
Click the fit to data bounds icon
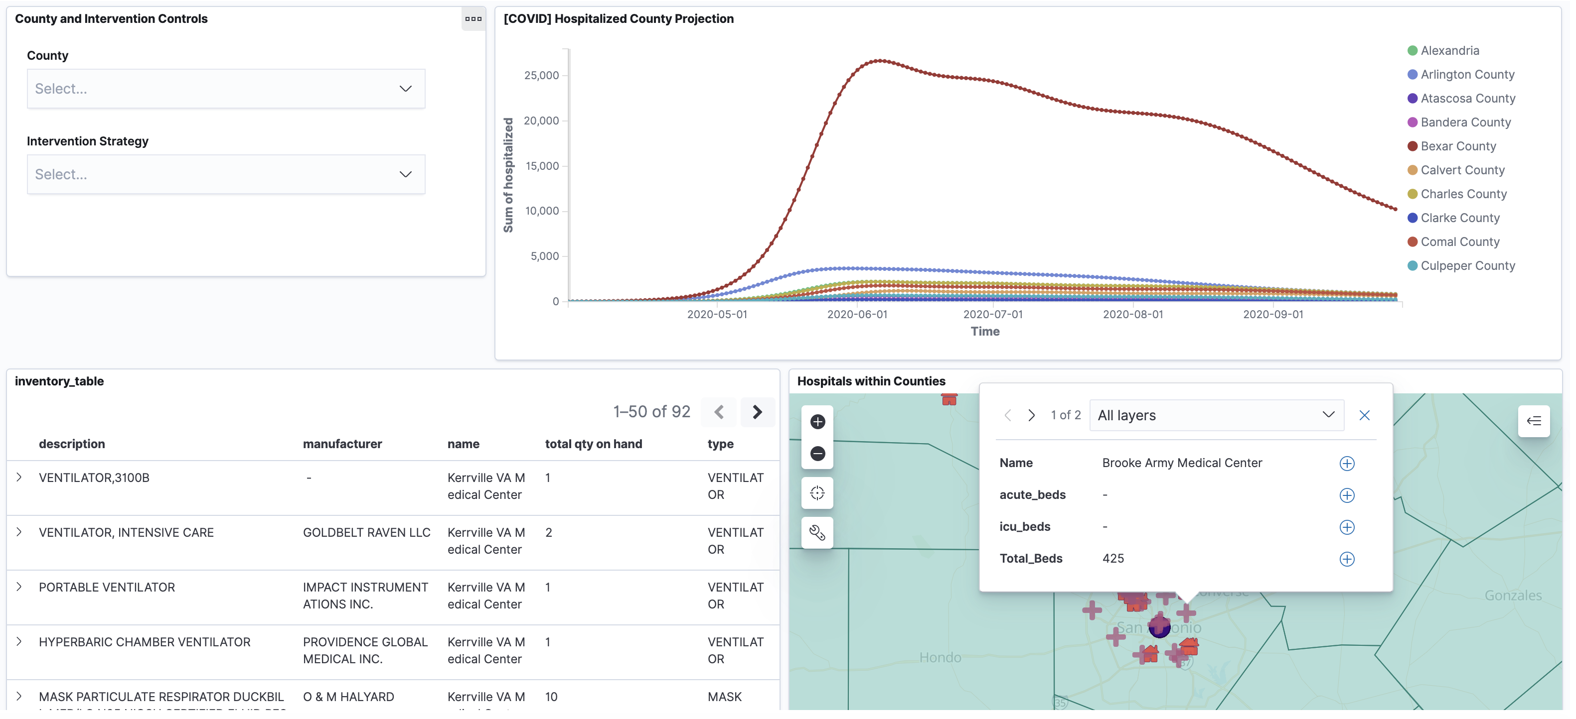[x=817, y=493]
